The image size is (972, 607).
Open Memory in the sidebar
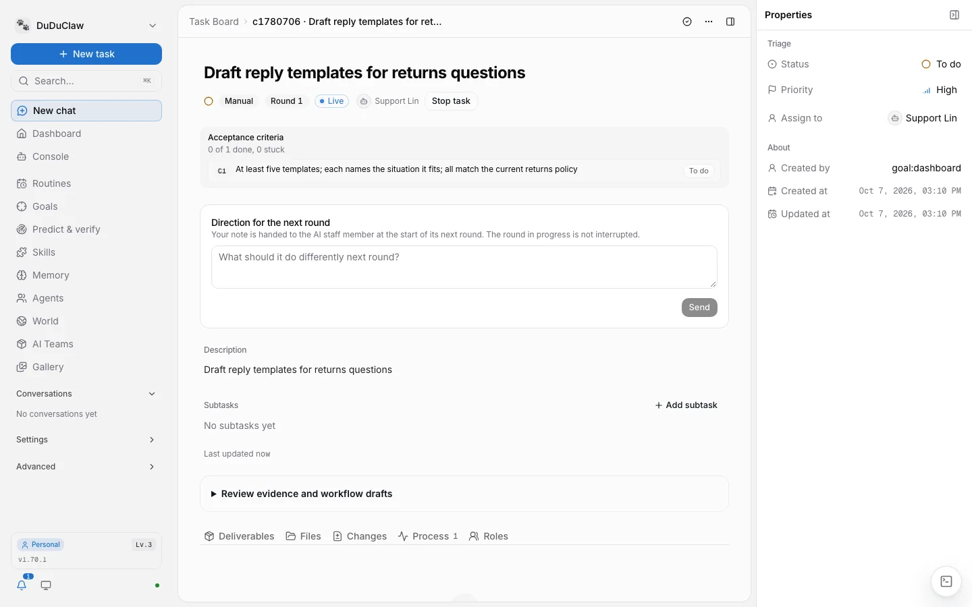coord(86,275)
